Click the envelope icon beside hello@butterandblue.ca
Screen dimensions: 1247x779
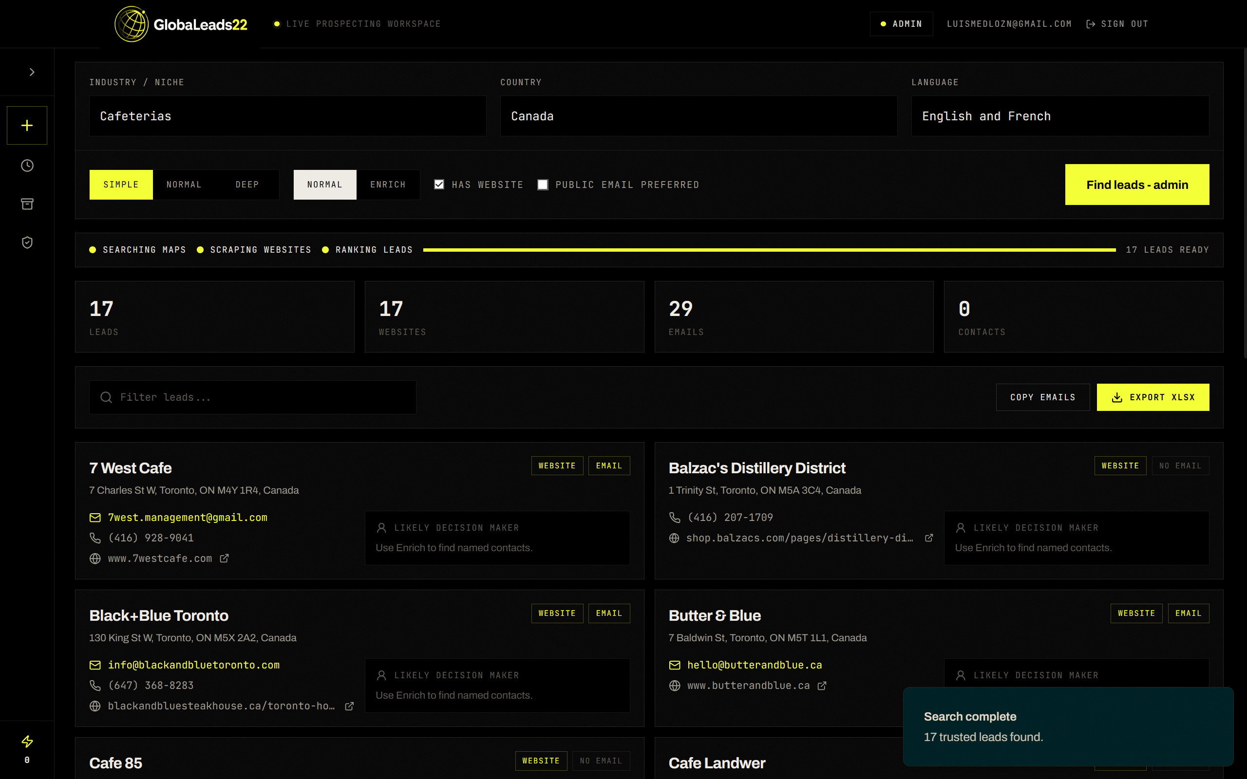click(x=675, y=665)
